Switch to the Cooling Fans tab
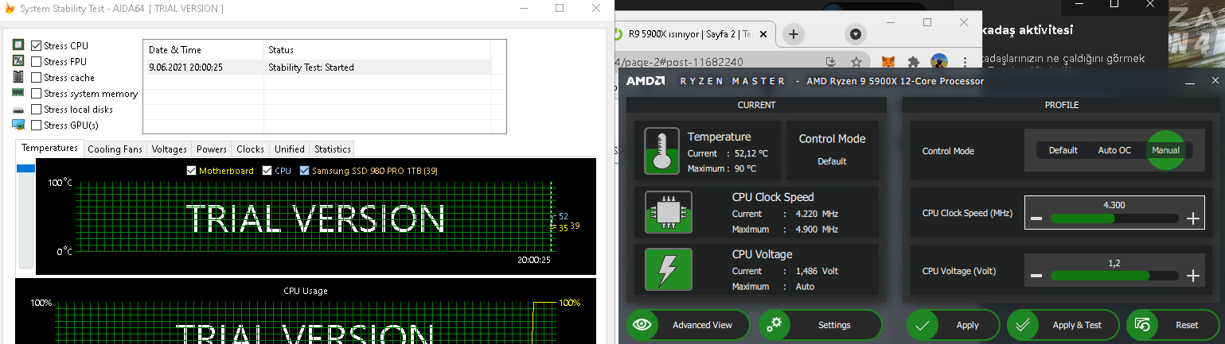This screenshot has height=344, width=1225. (115, 149)
